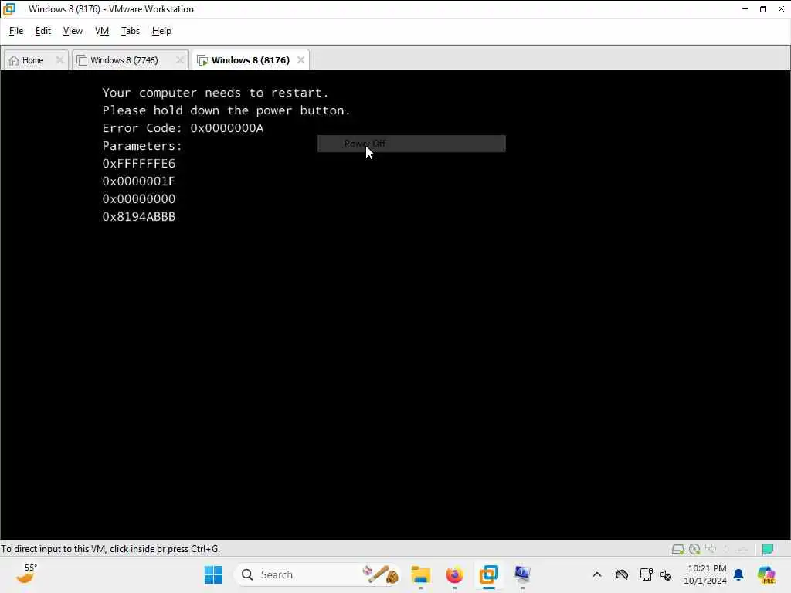Show hidden system tray icons
The image size is (791, 593).
597,574
